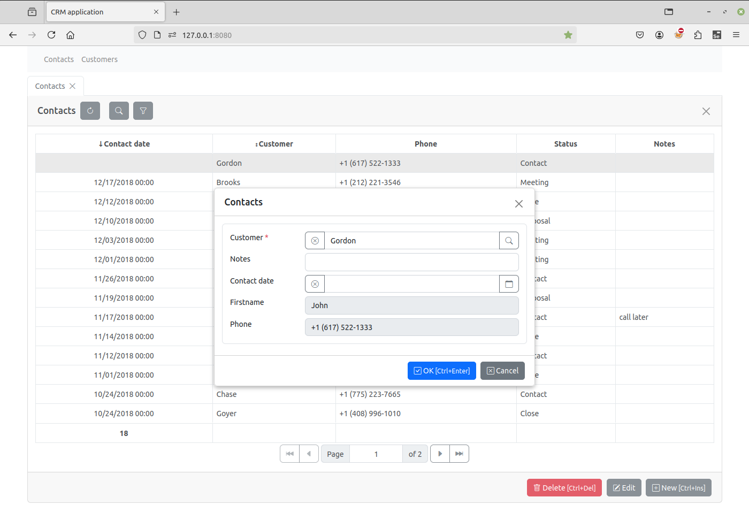The height and width of the screenshot is (528, 749).
Task: Close the Contacts dialog with X
Action: (x=518, y=204)
